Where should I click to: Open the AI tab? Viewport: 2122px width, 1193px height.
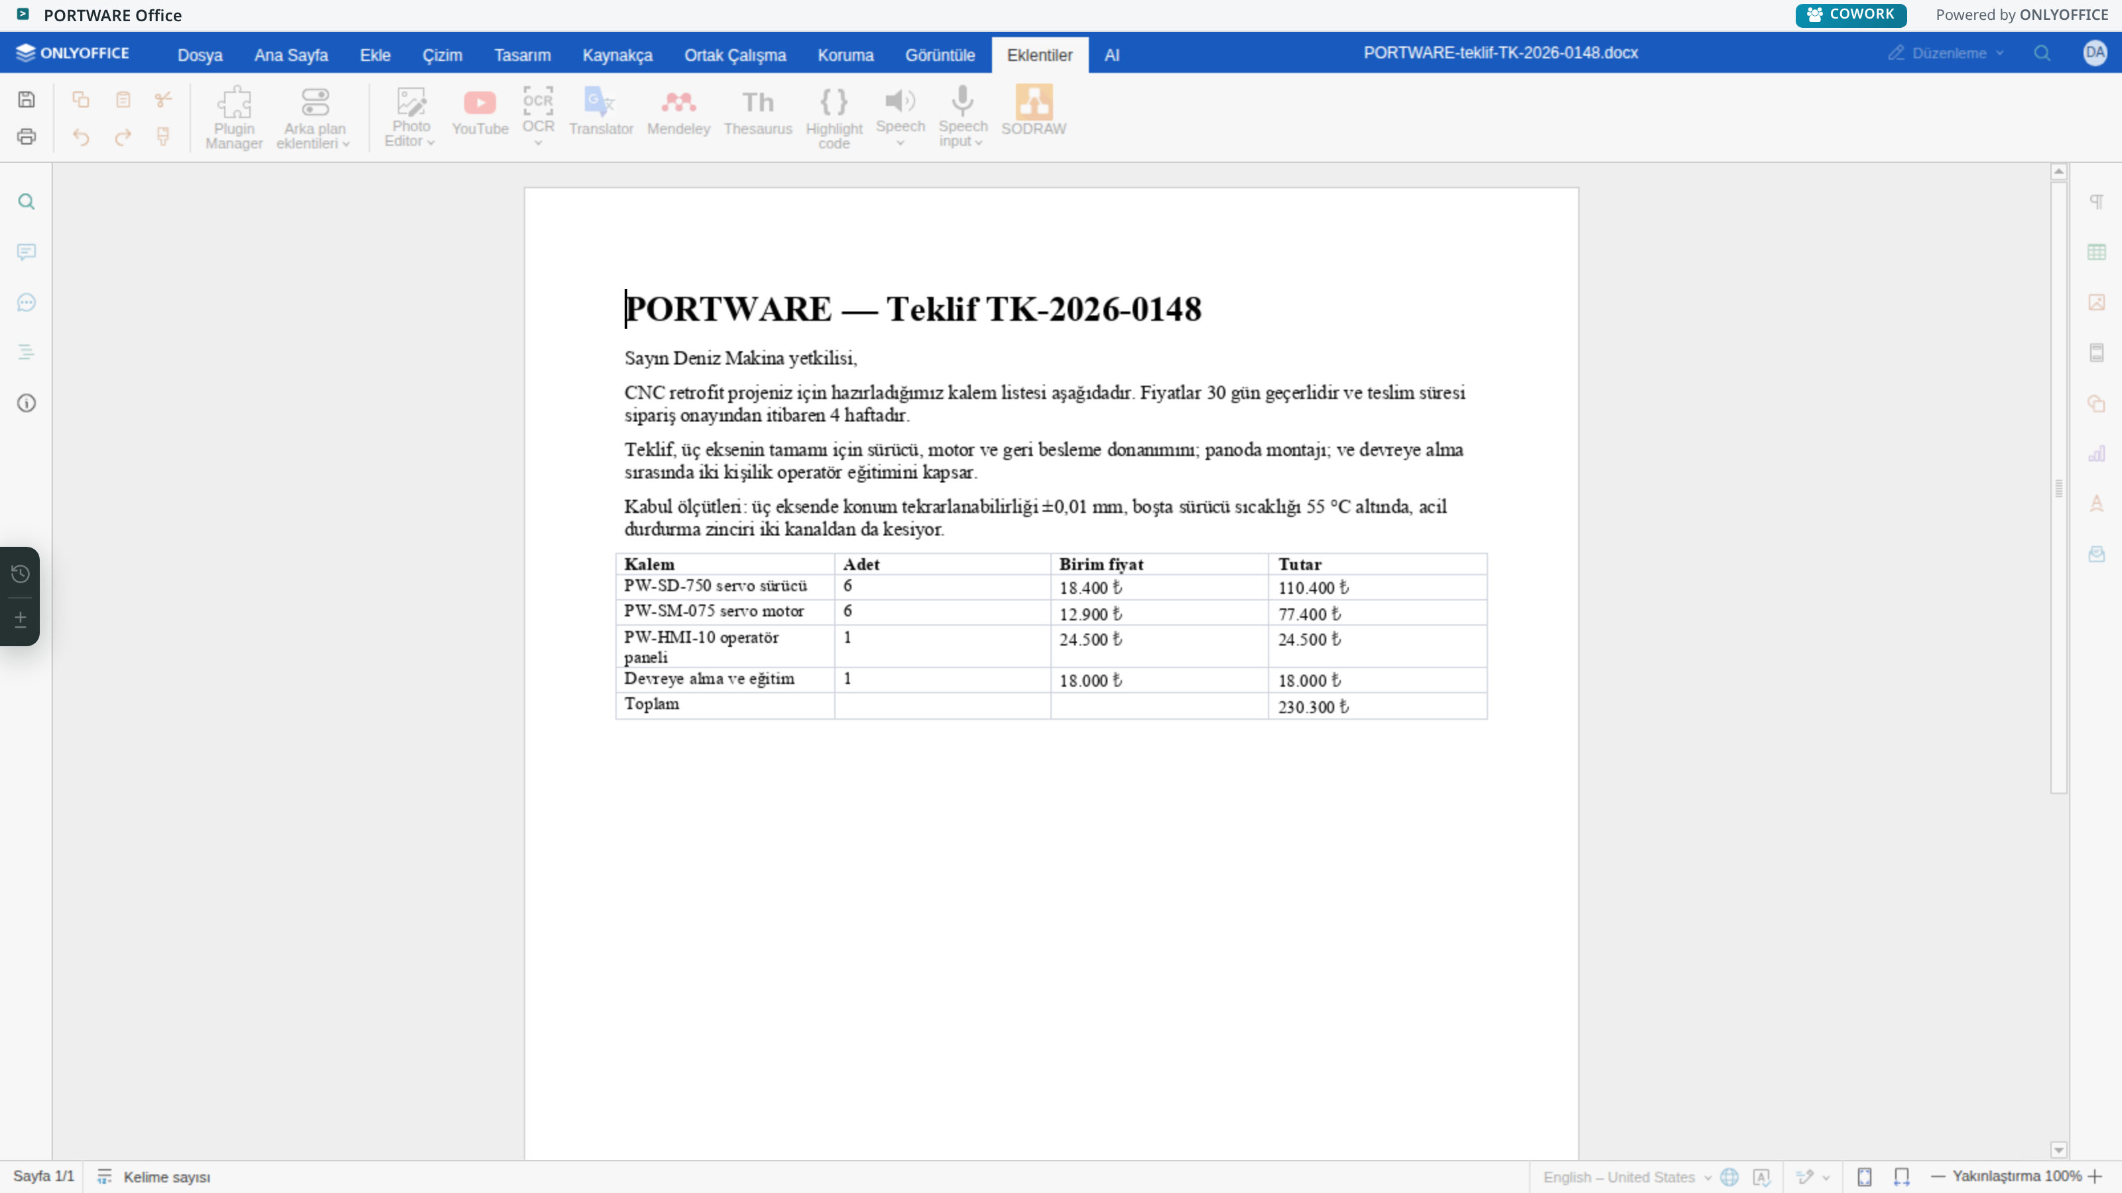pyautogui.click(x=1112, y=55)
